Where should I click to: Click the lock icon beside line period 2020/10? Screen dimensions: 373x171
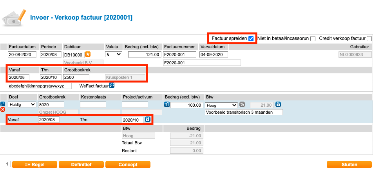[148, 119]
